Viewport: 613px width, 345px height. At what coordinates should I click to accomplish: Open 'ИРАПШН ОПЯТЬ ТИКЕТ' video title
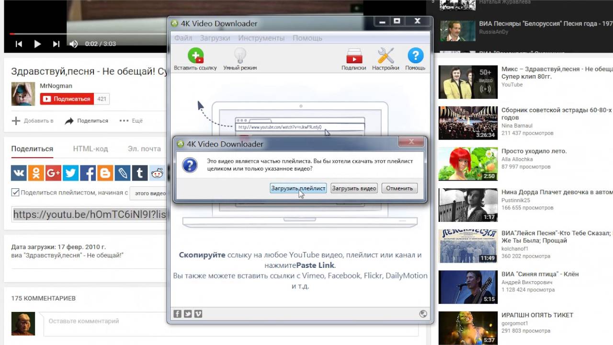click(x=537, y=315)
